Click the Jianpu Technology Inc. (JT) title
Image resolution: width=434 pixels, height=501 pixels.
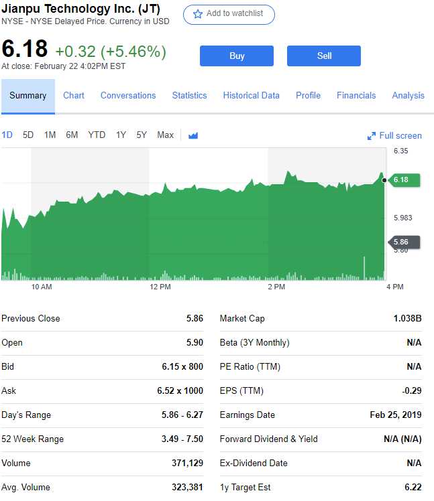coord(80,9)
